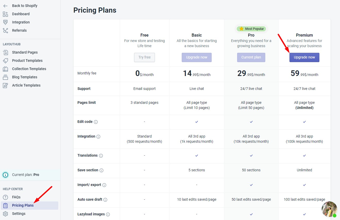Click the Back to Shopify arrow icon
Screen dimensions: 340x220
[5, 6]
